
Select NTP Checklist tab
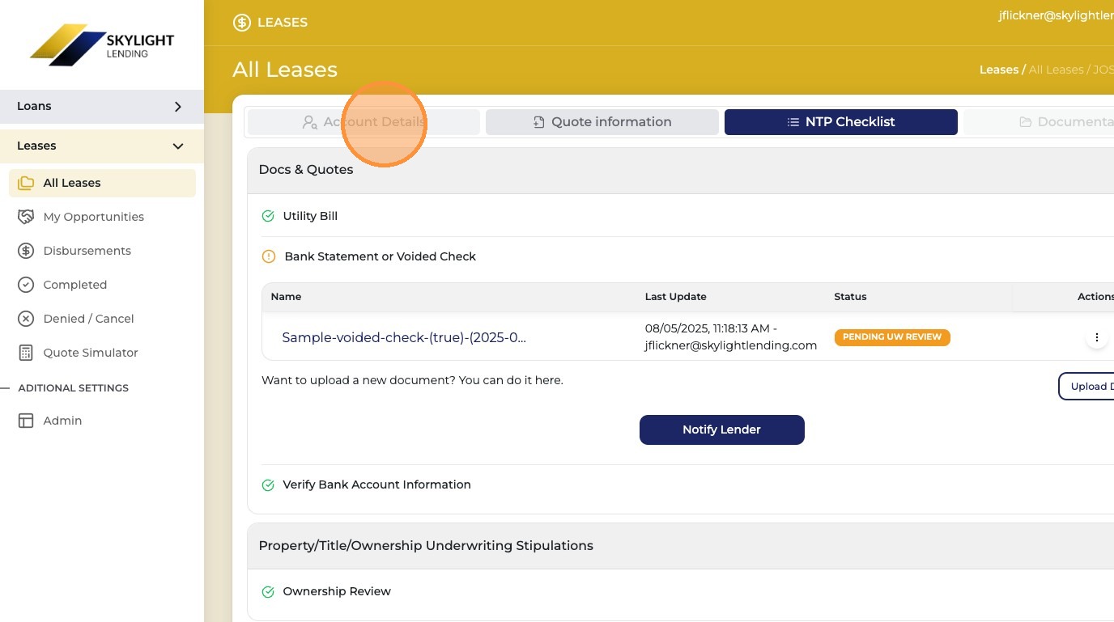tap(841, 122)
